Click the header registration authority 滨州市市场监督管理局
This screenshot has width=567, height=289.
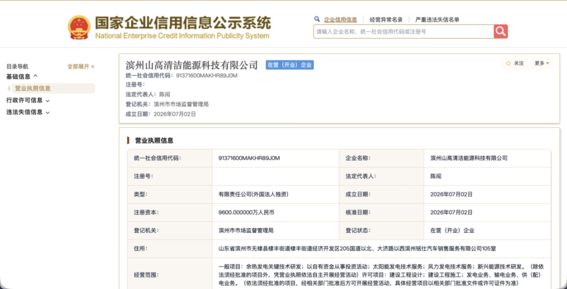tap(181, 104)
